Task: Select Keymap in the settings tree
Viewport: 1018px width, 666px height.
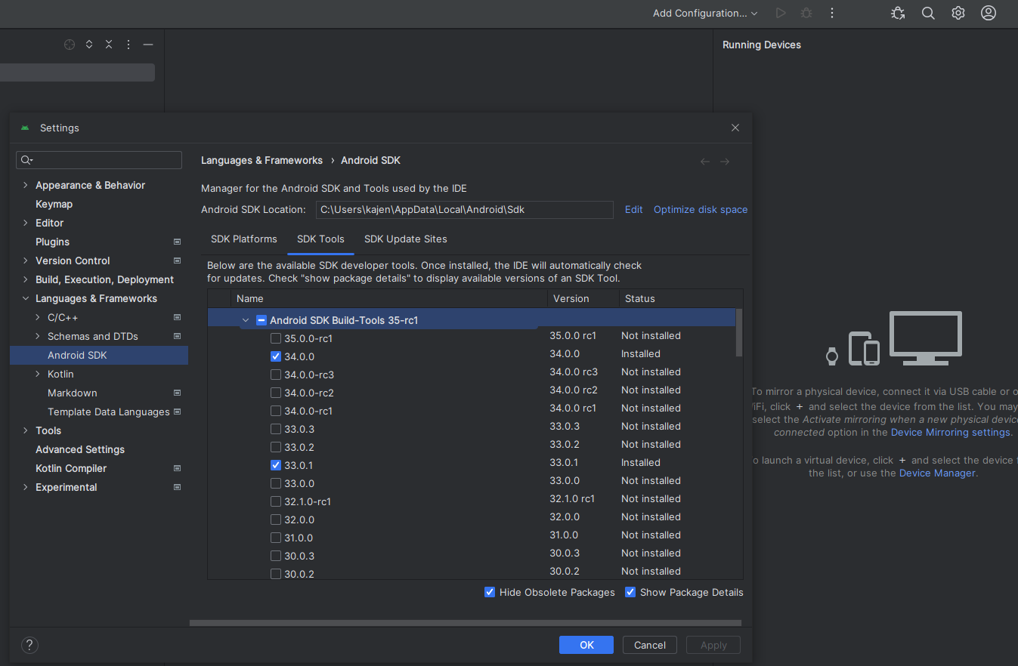Action: tap(54, 204)
